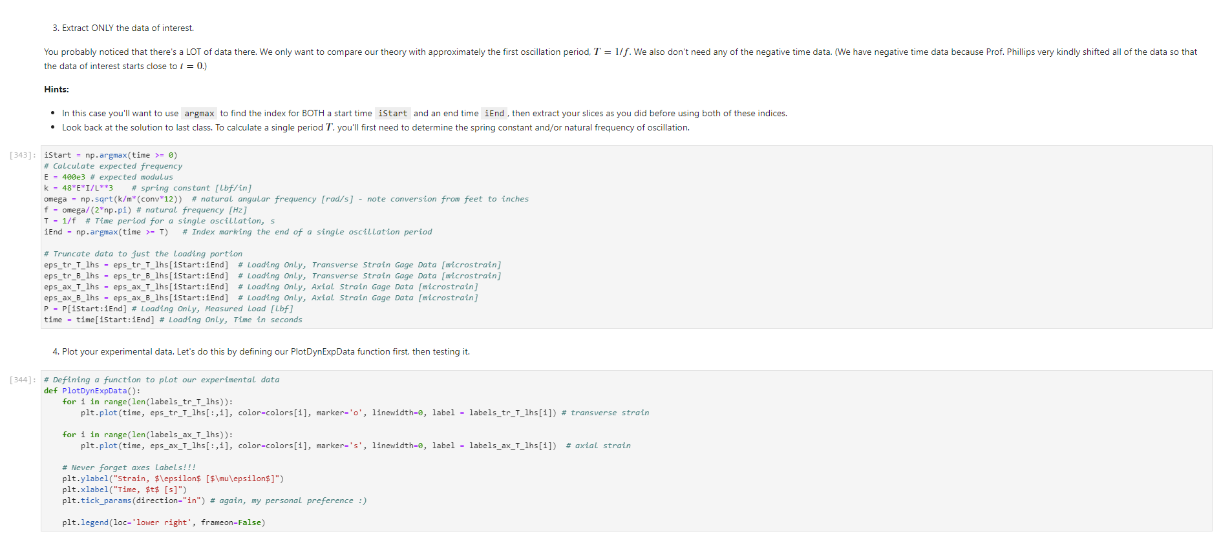Screen dimensions: 1221x547
Task: Click the line 'k = 48*E*I/L**3'
Action: tap(148, 188)
